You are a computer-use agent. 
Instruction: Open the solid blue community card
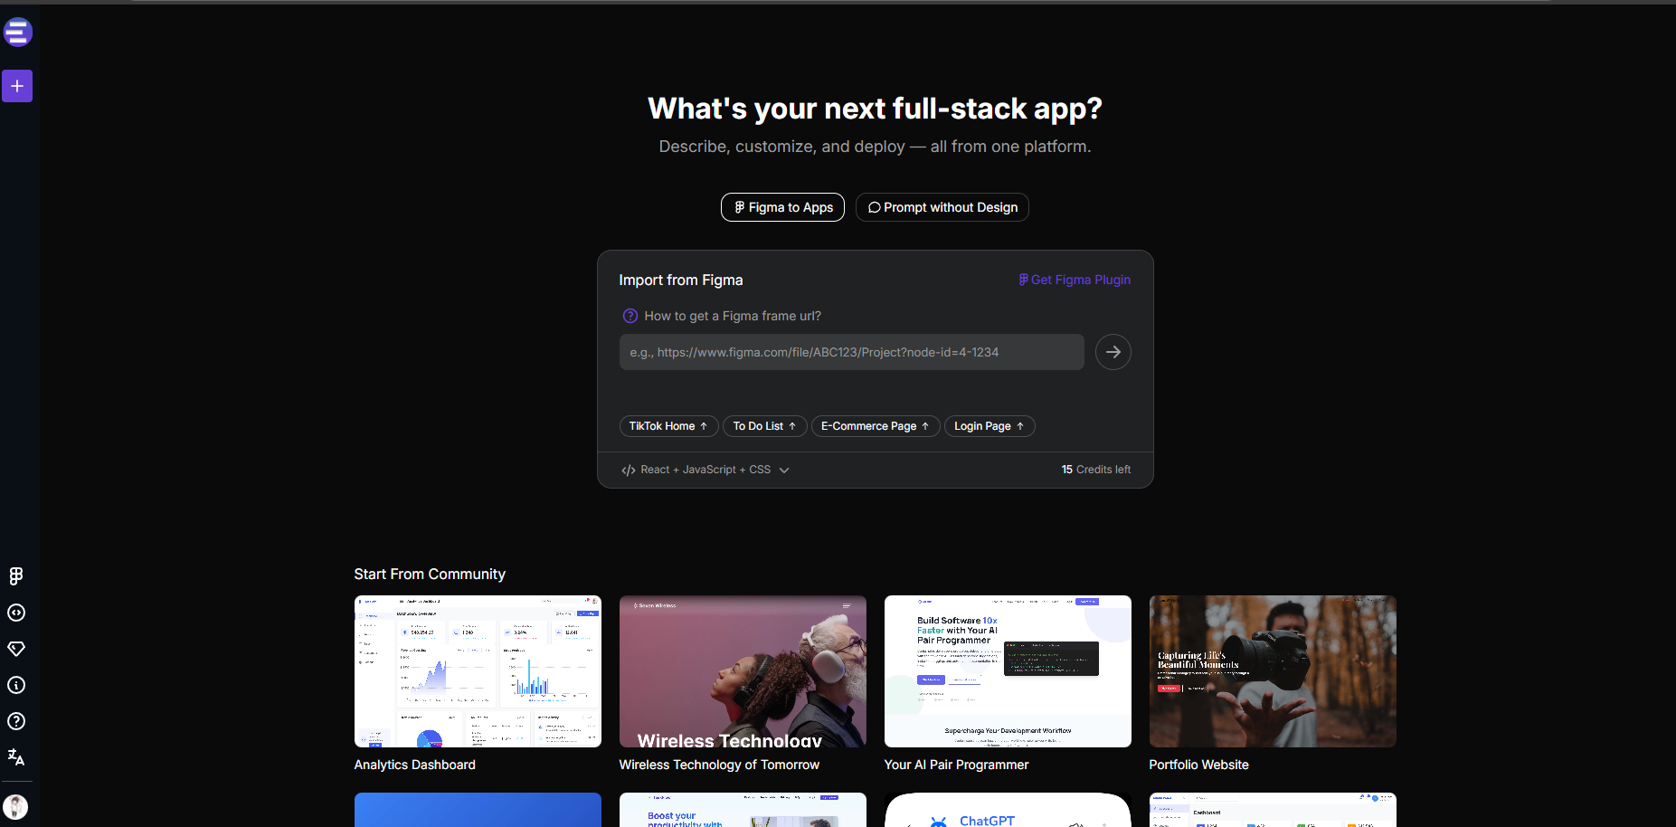pos(478,810)
